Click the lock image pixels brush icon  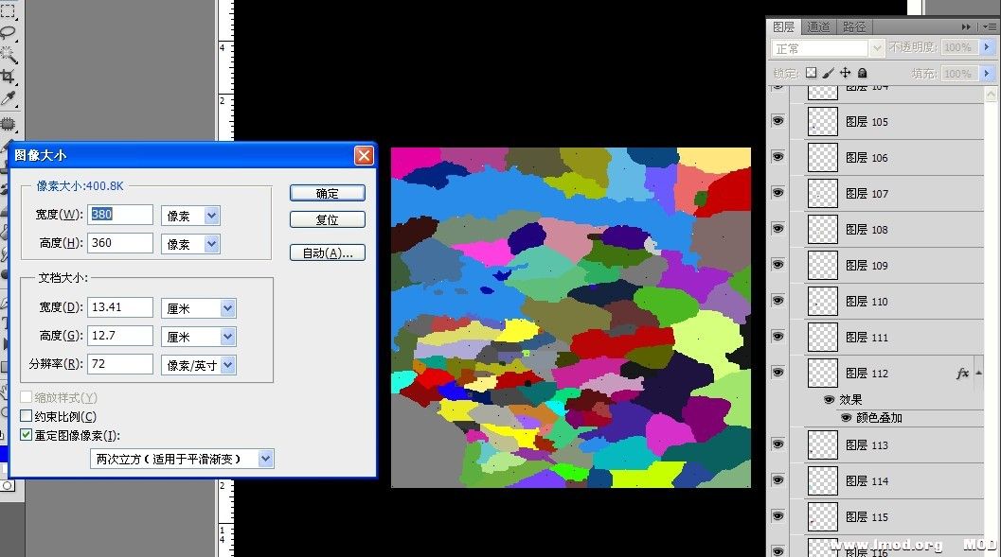[x=828, y=73]
